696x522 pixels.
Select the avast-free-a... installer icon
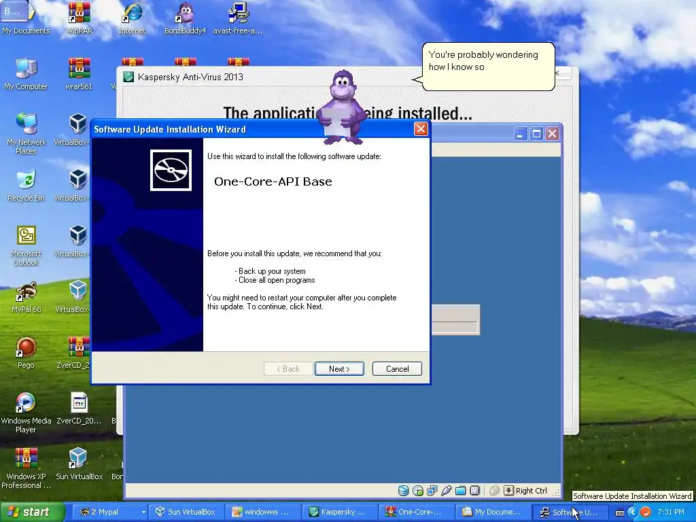pyautogui.click(x=238, y=18)
